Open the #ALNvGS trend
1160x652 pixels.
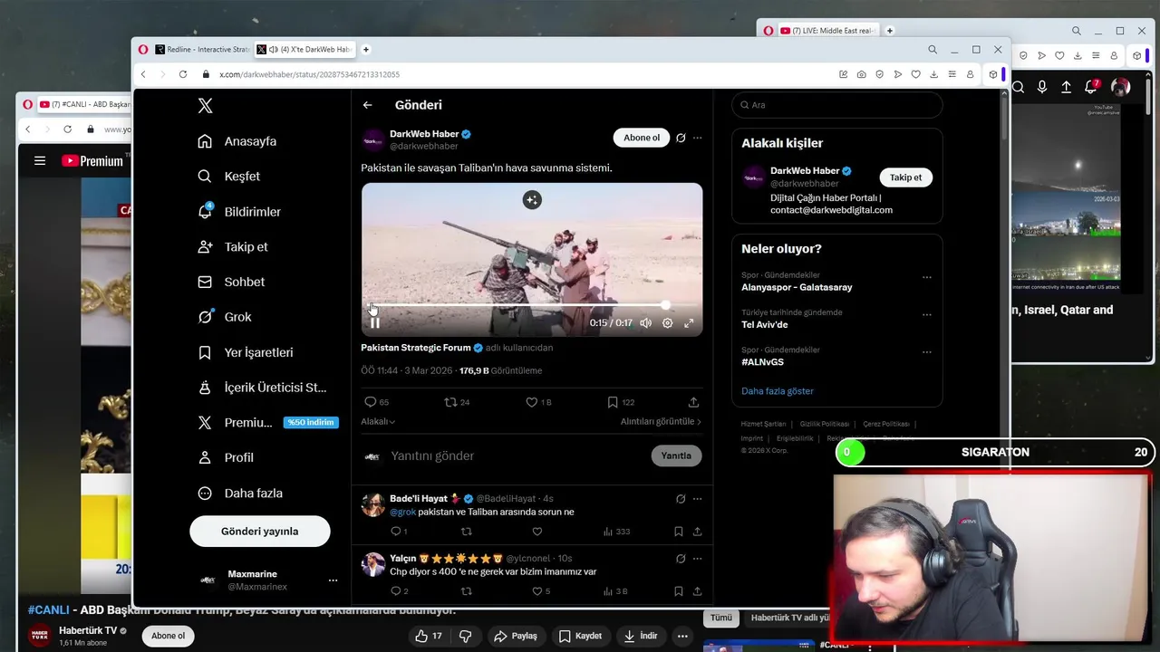(x=762, y=362)
